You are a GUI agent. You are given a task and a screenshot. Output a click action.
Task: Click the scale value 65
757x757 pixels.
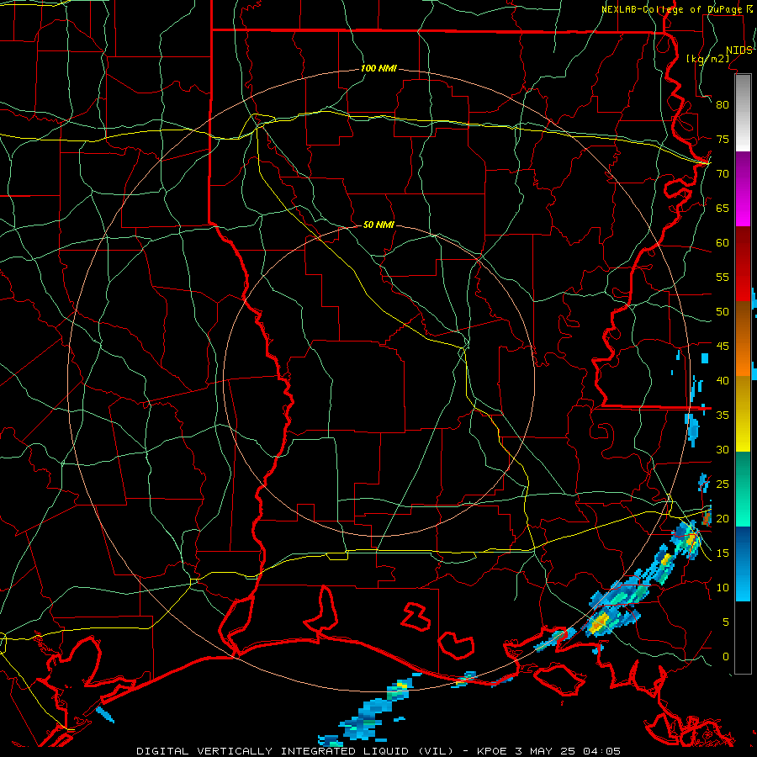(x=723, y=208)
